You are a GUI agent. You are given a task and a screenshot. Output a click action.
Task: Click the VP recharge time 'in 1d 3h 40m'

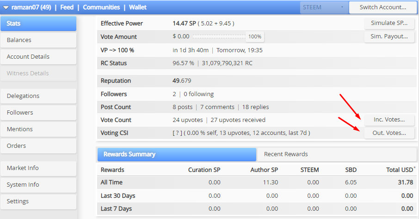click(x=191, y=50)
